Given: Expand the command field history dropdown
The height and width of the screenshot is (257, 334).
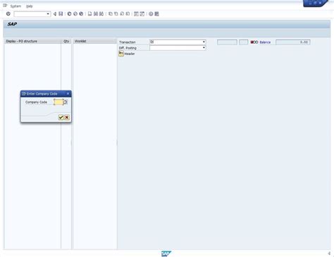Looking at the screenshot, I should [x=48, y=14].
